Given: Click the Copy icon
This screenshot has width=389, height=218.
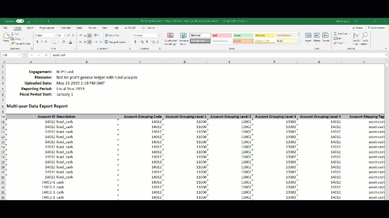Looking at the screenshot, I should pyautogui.click(x=12, y=39).
